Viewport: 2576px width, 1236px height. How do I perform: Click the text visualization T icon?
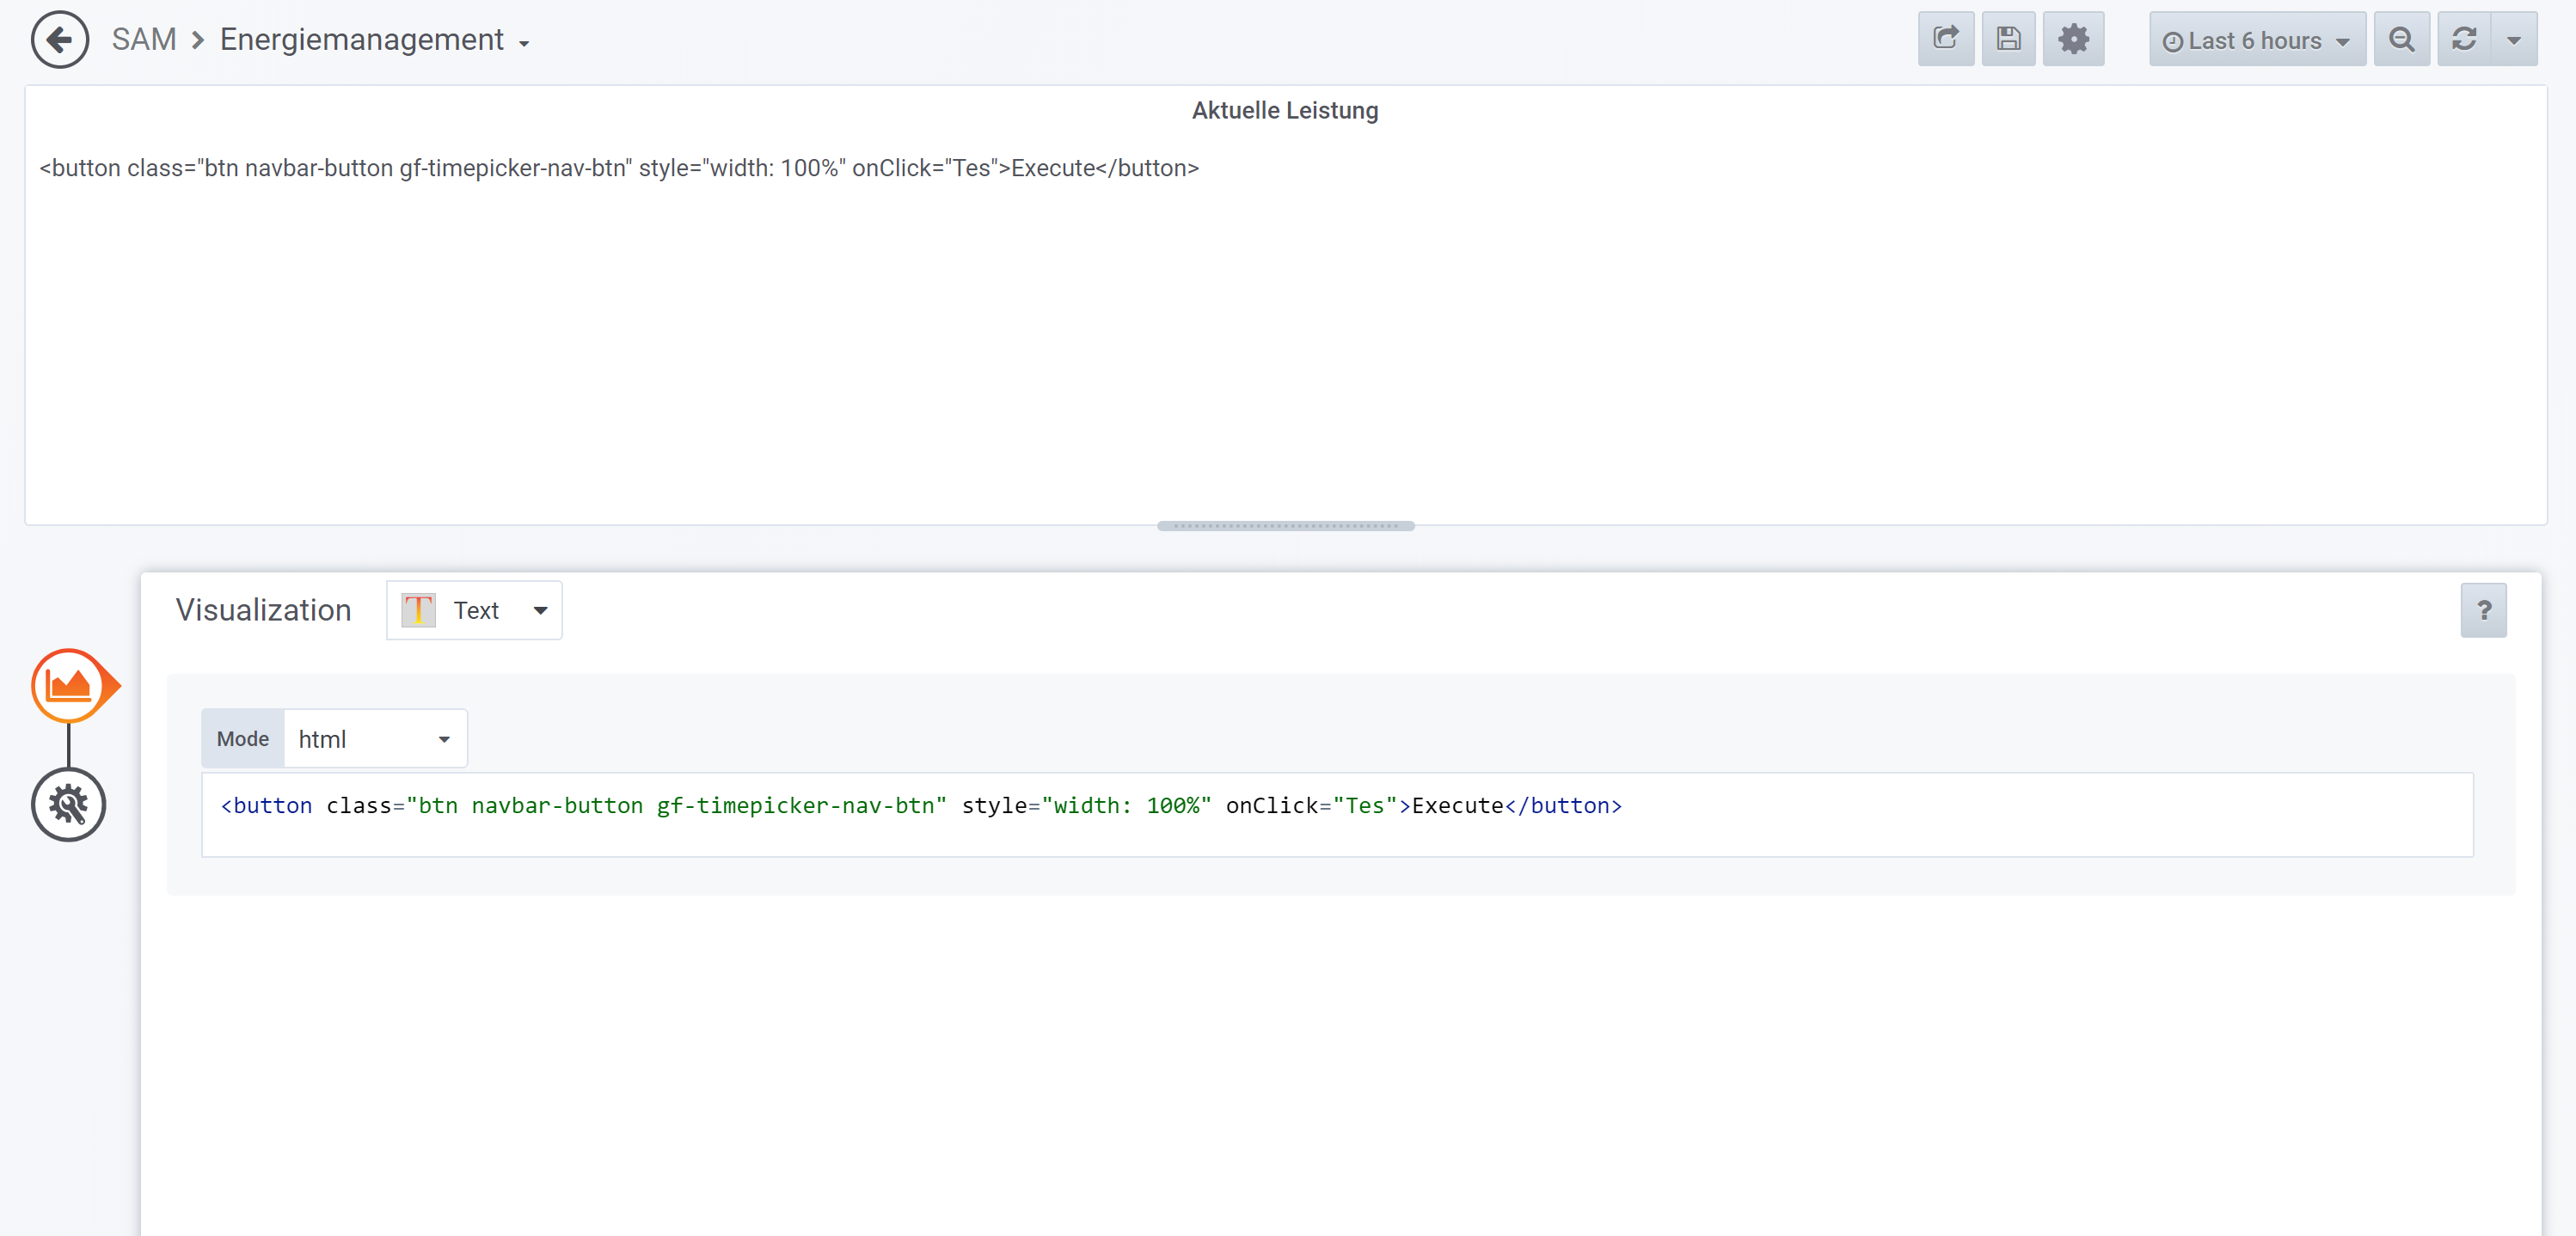(418, 610)
